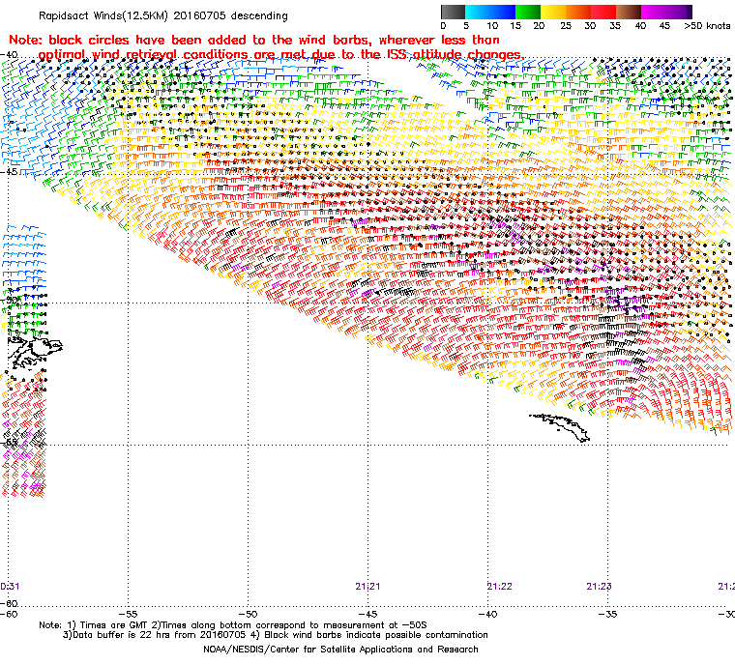Click the gray 0-5 knots color band
735x665 pixels.
coord(453,12)
